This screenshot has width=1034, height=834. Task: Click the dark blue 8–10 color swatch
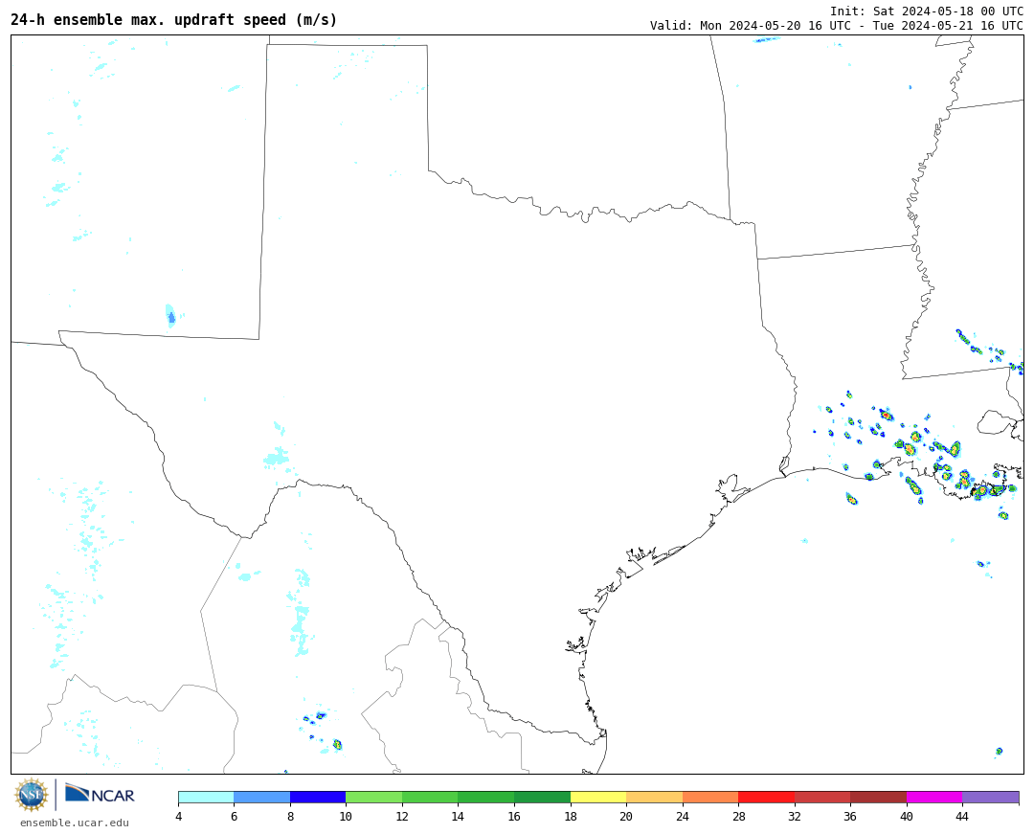pos(318,797)
